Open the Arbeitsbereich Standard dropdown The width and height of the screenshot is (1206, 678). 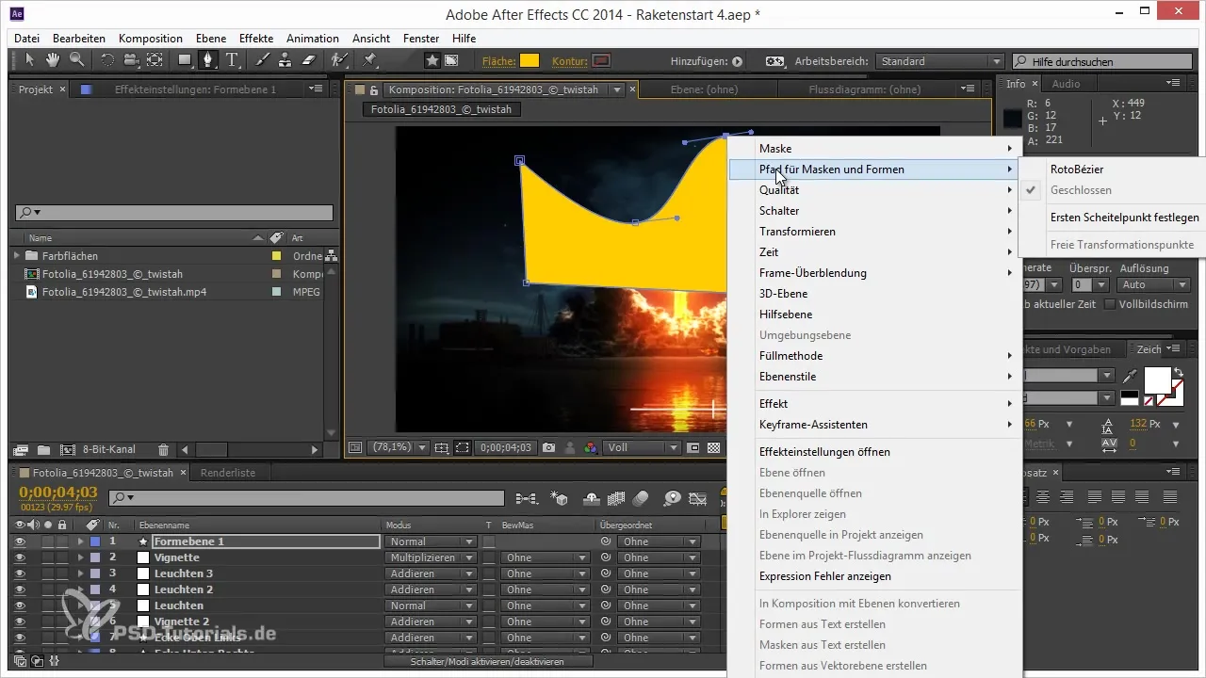pyautogui.click(x=939, y=61)
